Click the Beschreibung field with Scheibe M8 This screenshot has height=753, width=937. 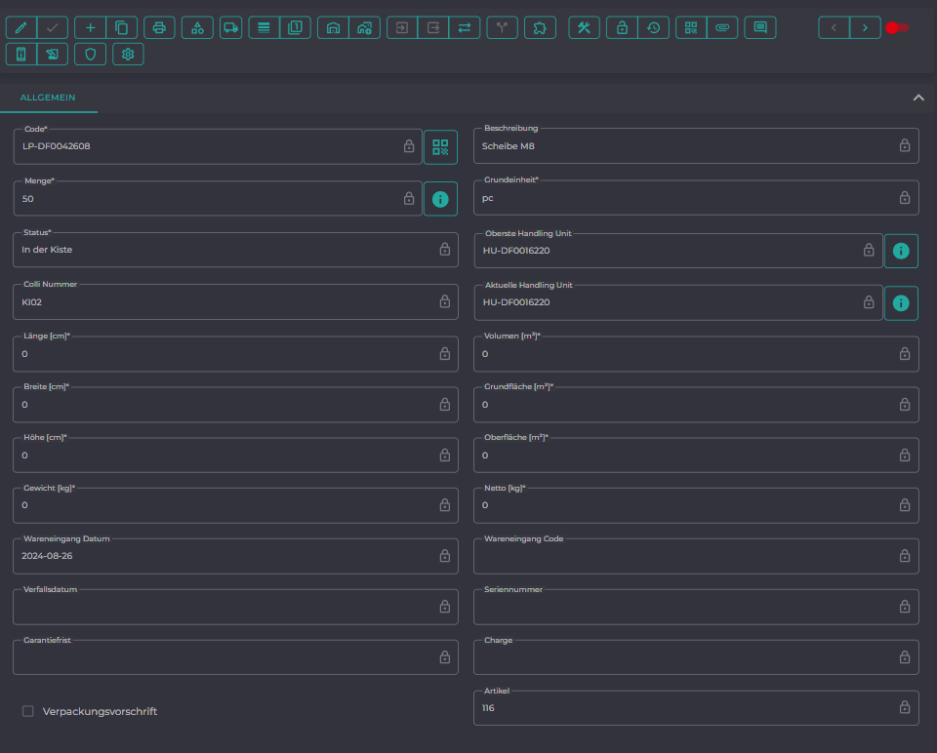coord(696,145)
